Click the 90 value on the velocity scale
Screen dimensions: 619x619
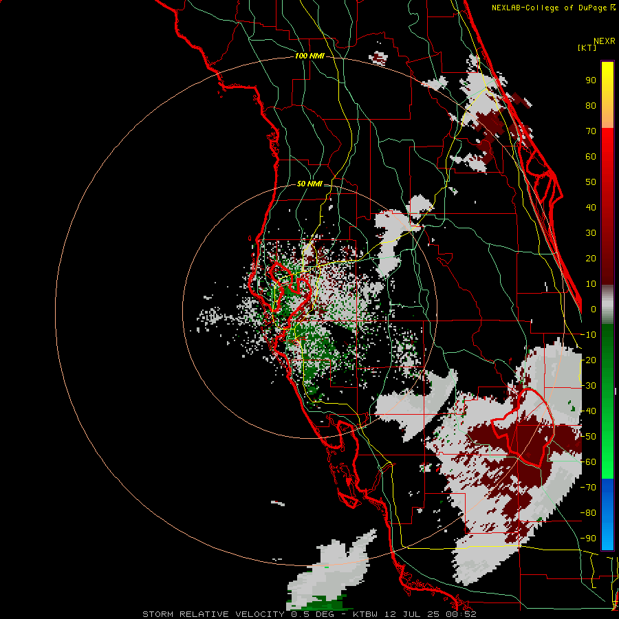coord(591,80)
